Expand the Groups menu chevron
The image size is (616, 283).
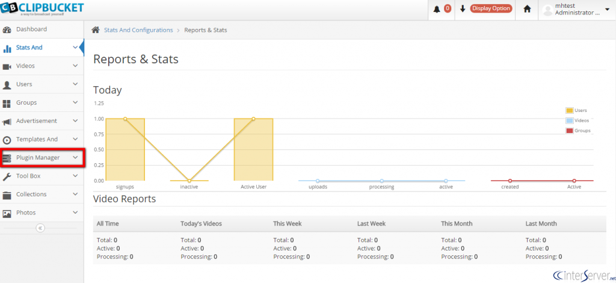75,102
